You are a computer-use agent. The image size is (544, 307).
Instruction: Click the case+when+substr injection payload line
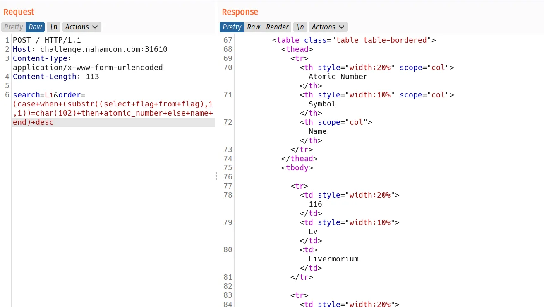pyautogui.click(x=113, y=104)
